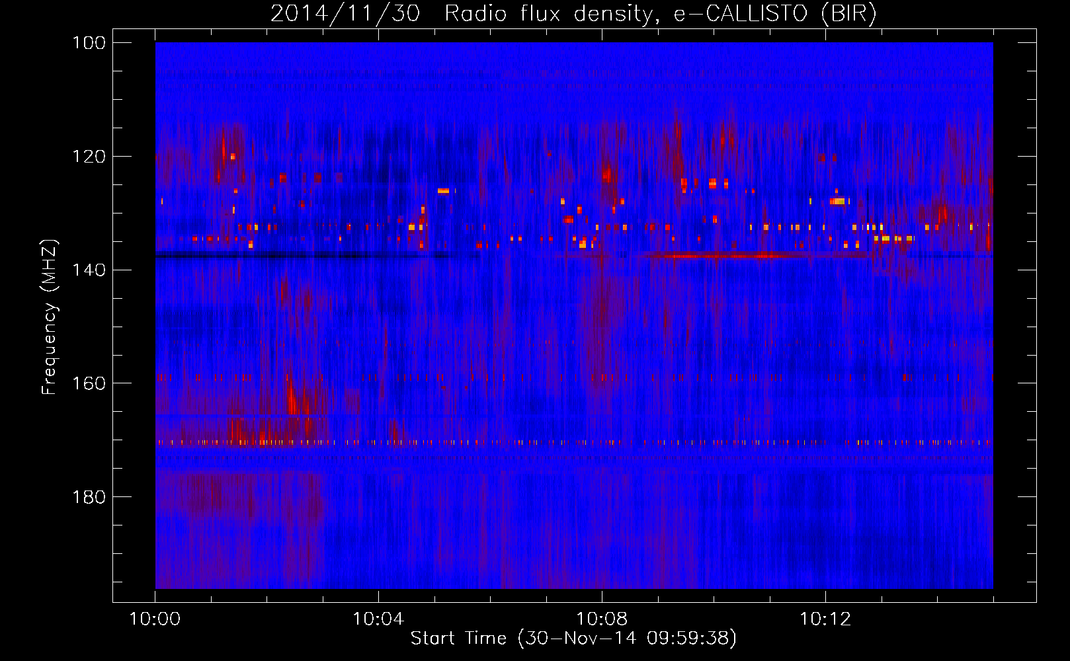
Task: Click the '100' frequency tick label
Action: pos(88,43)
